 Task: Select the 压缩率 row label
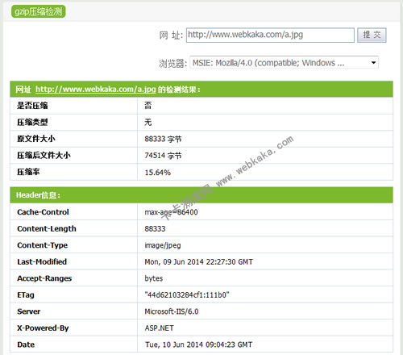click(28, 172)
